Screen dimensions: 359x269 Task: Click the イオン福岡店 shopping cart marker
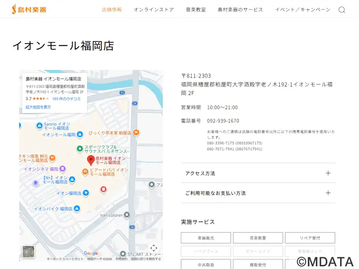pos(86,193)
